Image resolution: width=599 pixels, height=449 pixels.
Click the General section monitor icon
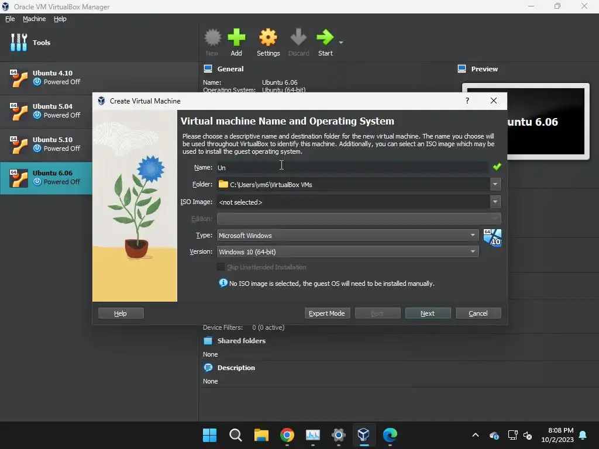(x=208, y=69)
